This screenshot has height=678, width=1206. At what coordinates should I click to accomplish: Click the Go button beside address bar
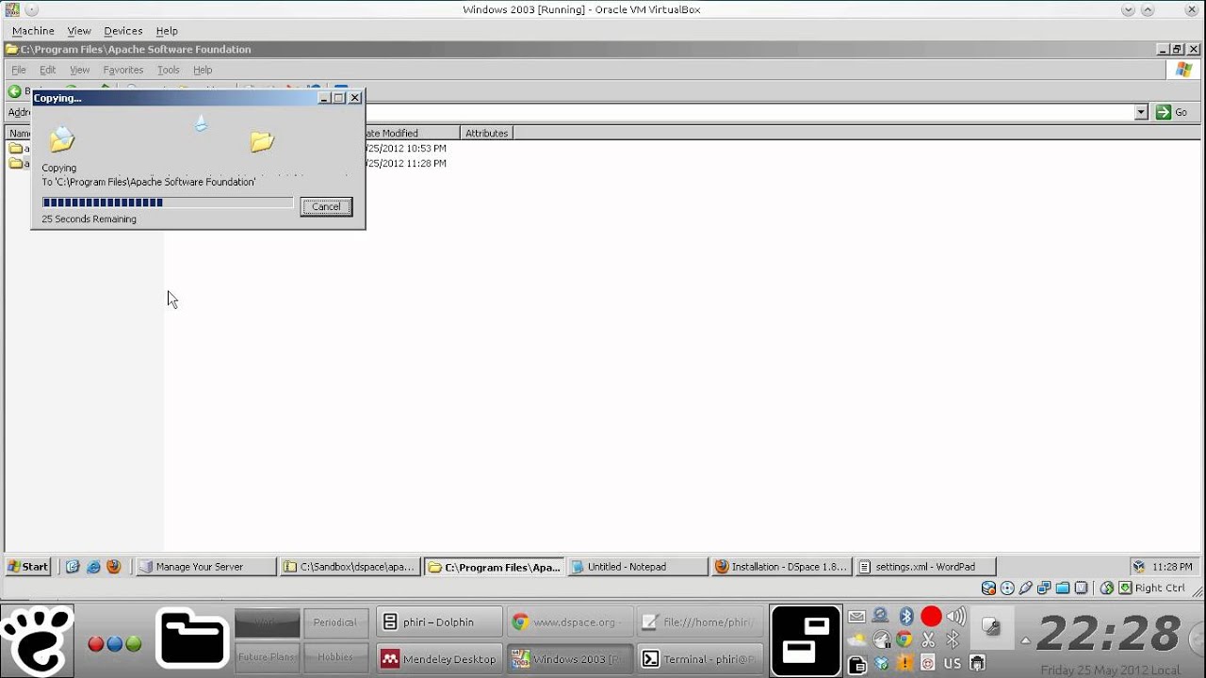click(x=1172, y=112)
